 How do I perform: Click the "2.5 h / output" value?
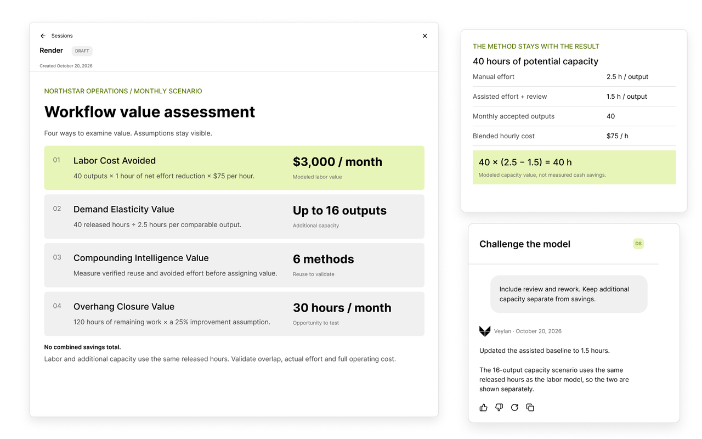coord(627,77)
